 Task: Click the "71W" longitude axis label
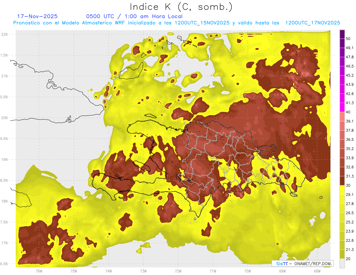point(213,271)
